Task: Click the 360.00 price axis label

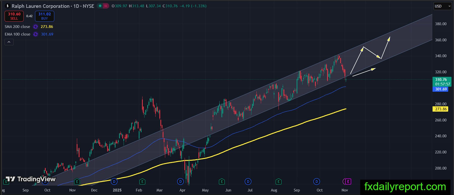Action: [441, 40]
